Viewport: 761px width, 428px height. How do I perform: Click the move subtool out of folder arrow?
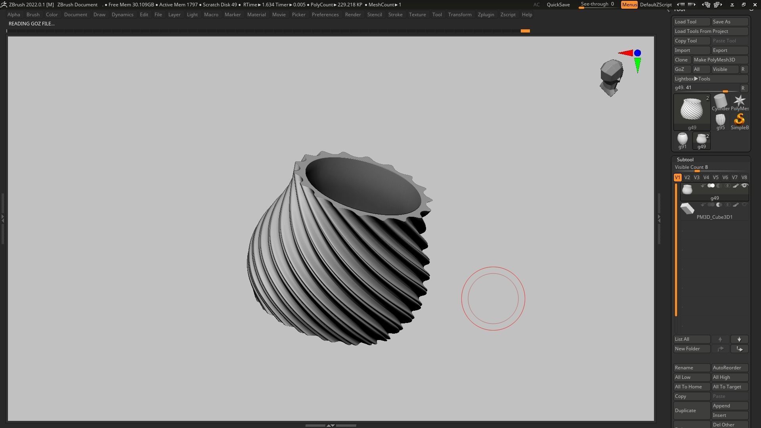point(720,349)
